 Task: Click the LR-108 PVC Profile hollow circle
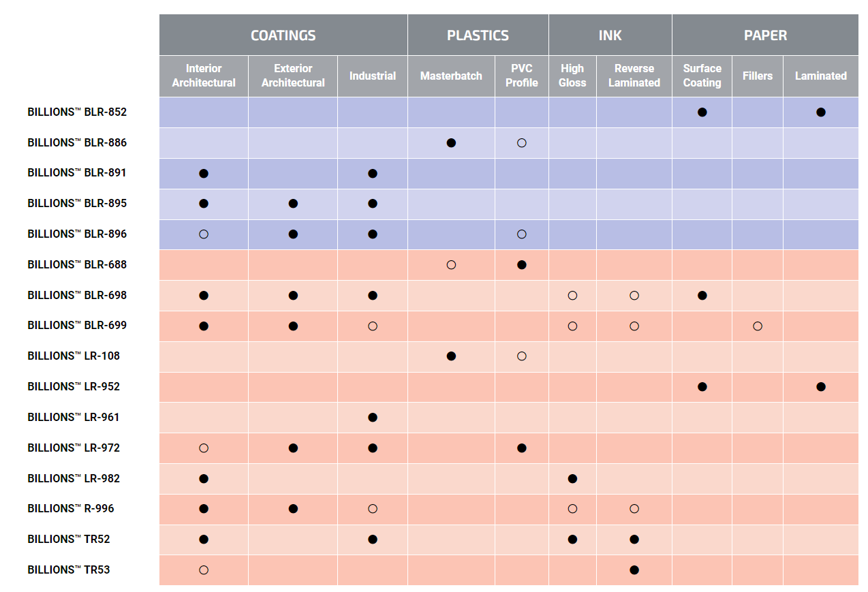[x=522, y=356]
